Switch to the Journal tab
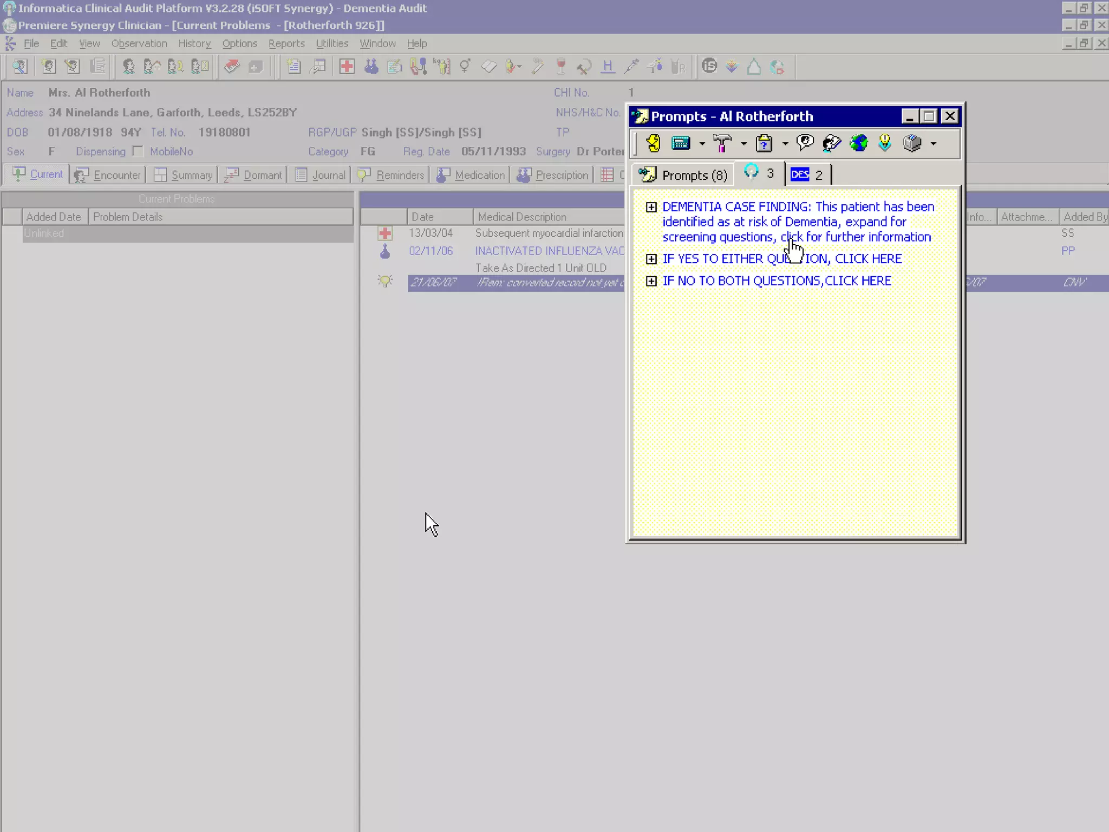This screenshot has height=832, width=1109. [321, 175]
